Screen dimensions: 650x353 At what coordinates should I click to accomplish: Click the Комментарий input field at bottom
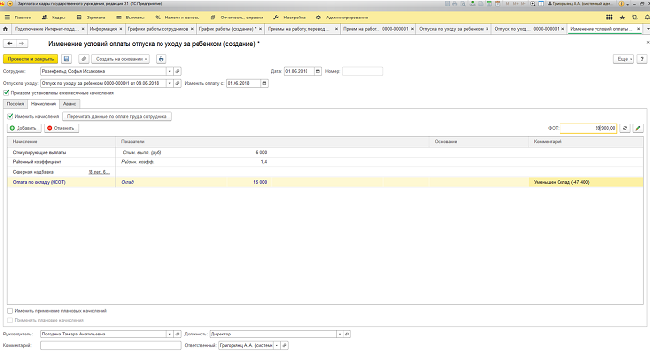pyautogui.click(x=111, y=345)
